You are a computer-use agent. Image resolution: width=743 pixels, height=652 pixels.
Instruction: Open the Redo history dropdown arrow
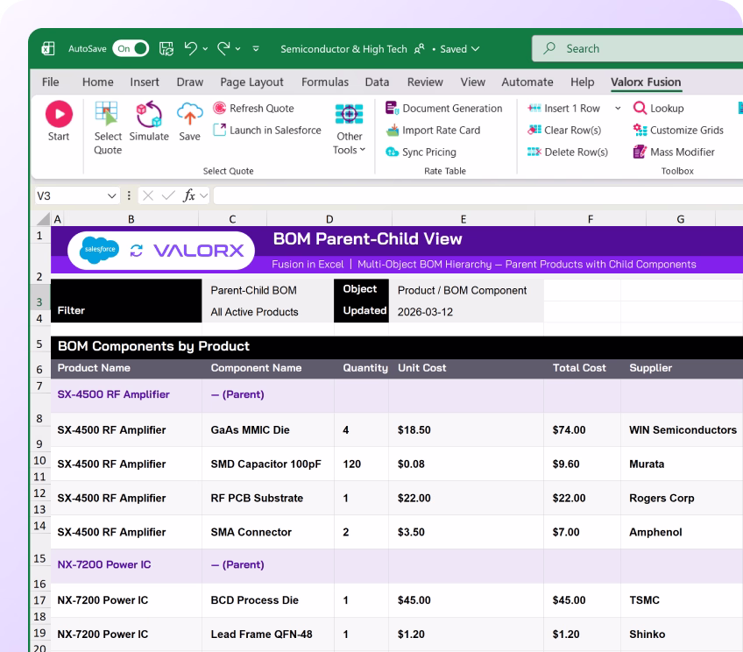click(237, 49)
